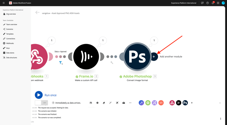227x125 pixels.
Task: Select the green flow control tools icon
Action: tap(148, 103)
